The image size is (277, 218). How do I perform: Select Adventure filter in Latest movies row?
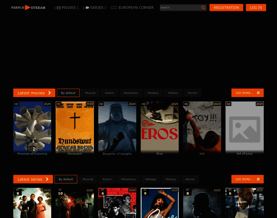[131, 93]
